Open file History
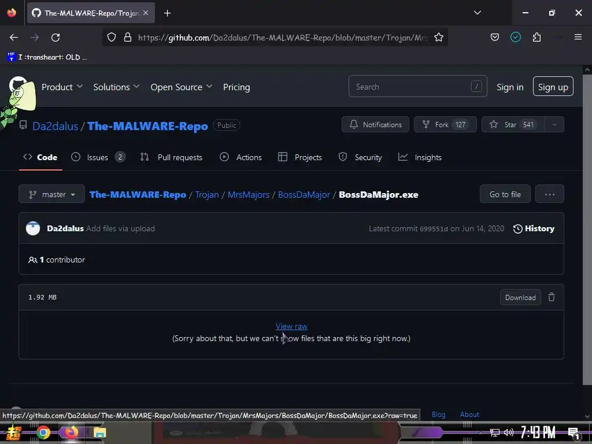The height and width of the screenshot is (444, 592). click(x=534, y=228)
